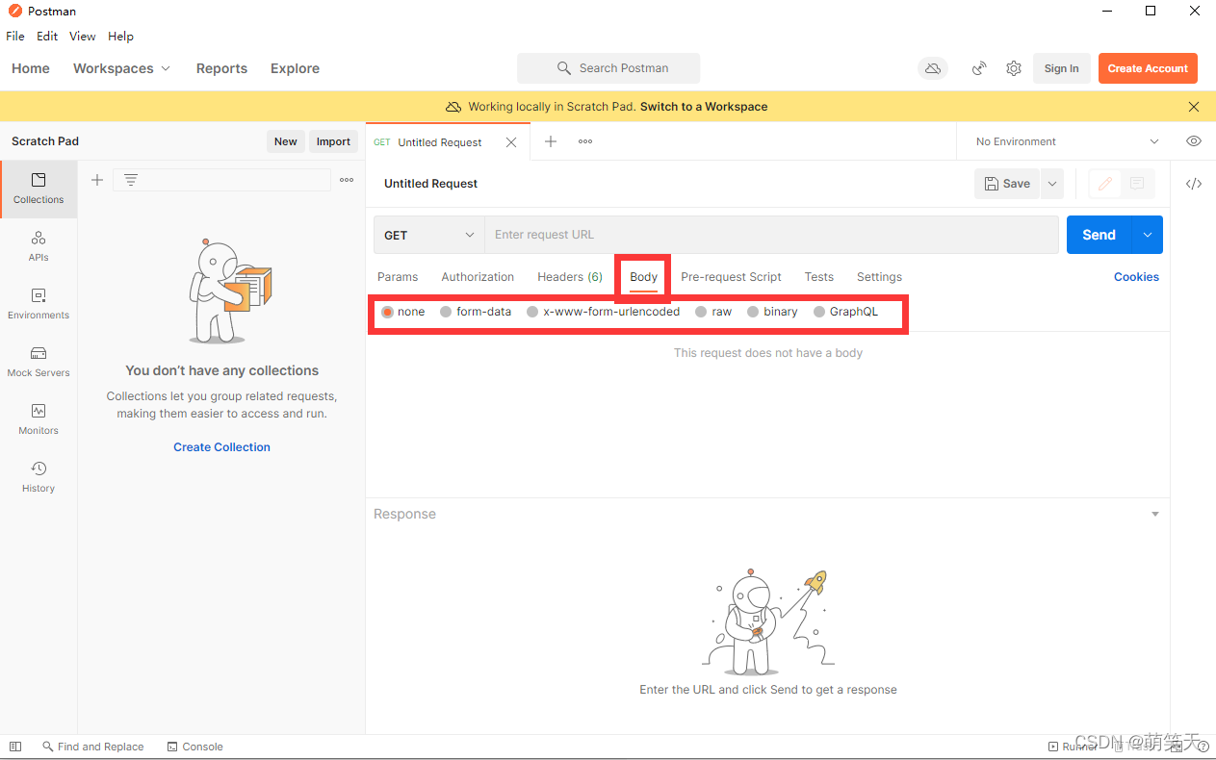Switch to the Pre-request Script tab
Image resolution: width=1216 pixels, height=760 pixels.
click(x=731, y=277)
